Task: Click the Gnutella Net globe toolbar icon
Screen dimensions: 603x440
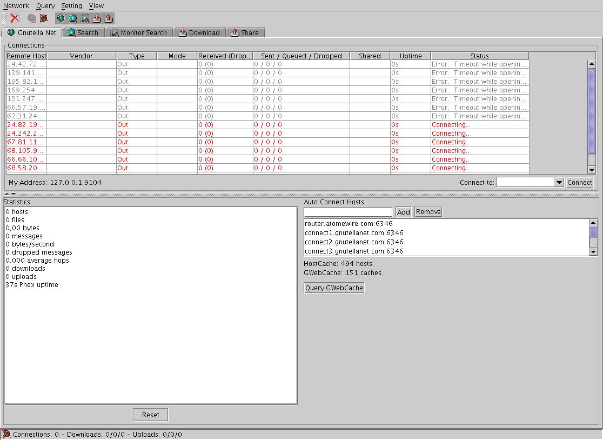Action: [x=61, y=18]
